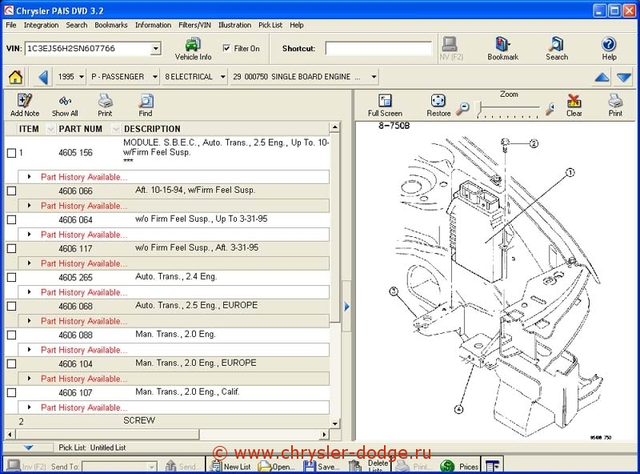Select callout 1 in the illustration
This screenshot has height=474, width=640.
point(570,172)
